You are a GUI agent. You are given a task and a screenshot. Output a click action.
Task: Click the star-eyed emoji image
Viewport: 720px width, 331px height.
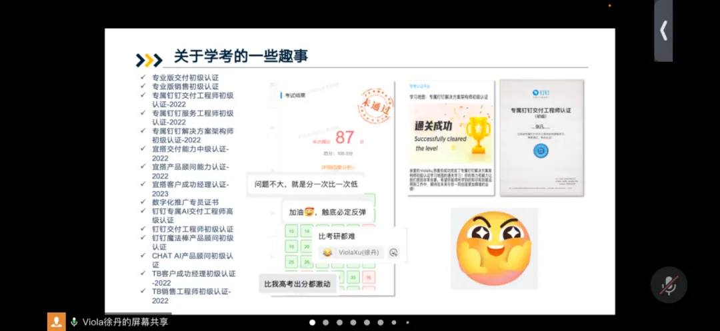(494, 248)
